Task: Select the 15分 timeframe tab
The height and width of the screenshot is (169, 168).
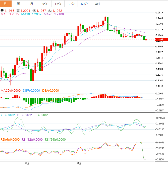Action: 58,4
